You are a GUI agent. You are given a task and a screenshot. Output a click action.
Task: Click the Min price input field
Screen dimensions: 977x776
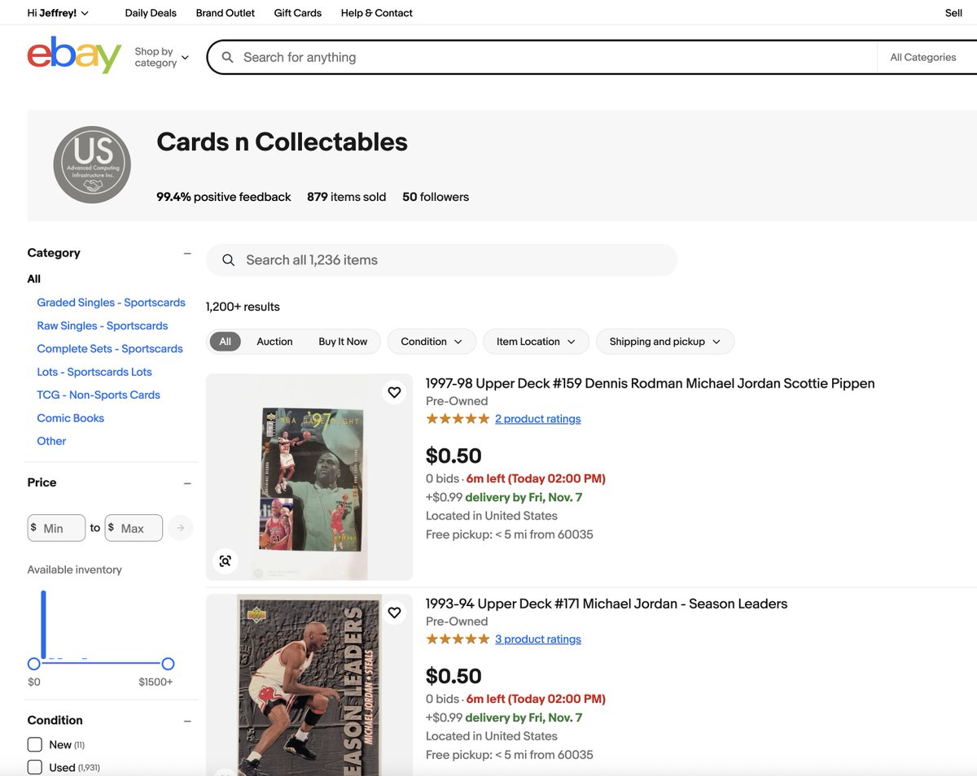pyautogui.click(x=56, y=528)
